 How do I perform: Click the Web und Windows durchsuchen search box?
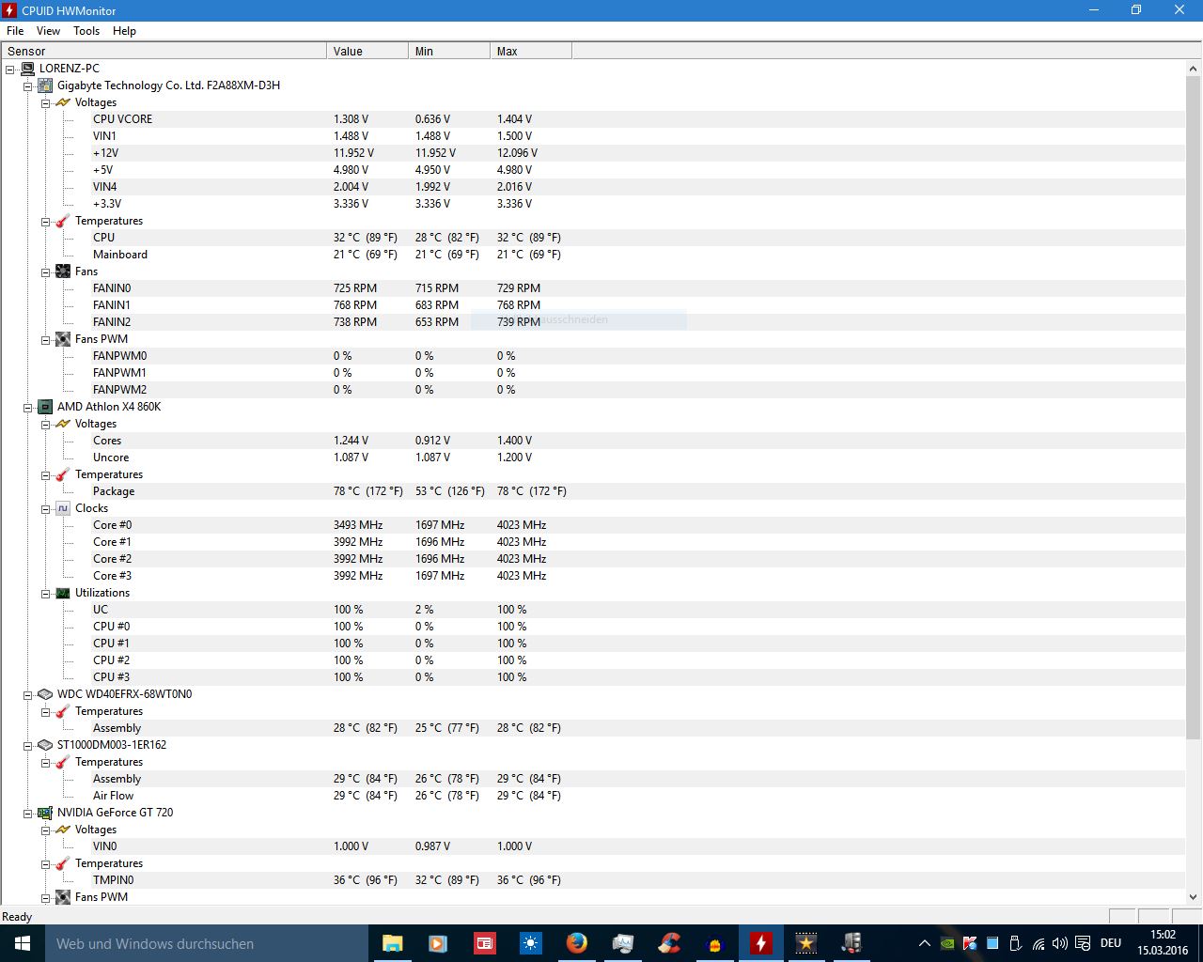click(206, 943)
